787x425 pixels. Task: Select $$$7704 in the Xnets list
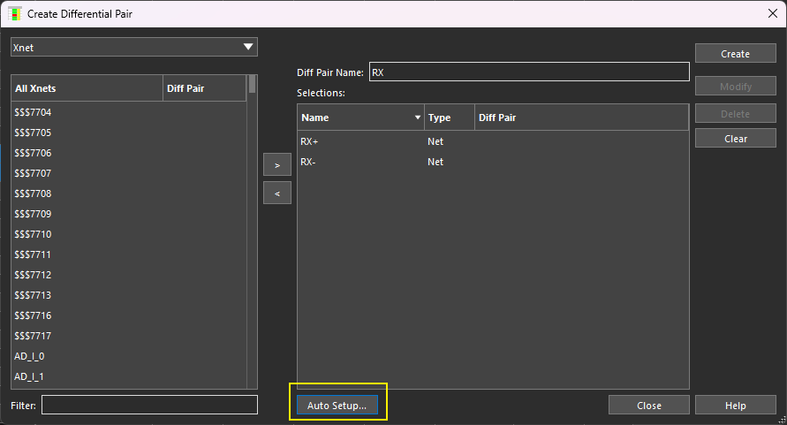[34, 112]
